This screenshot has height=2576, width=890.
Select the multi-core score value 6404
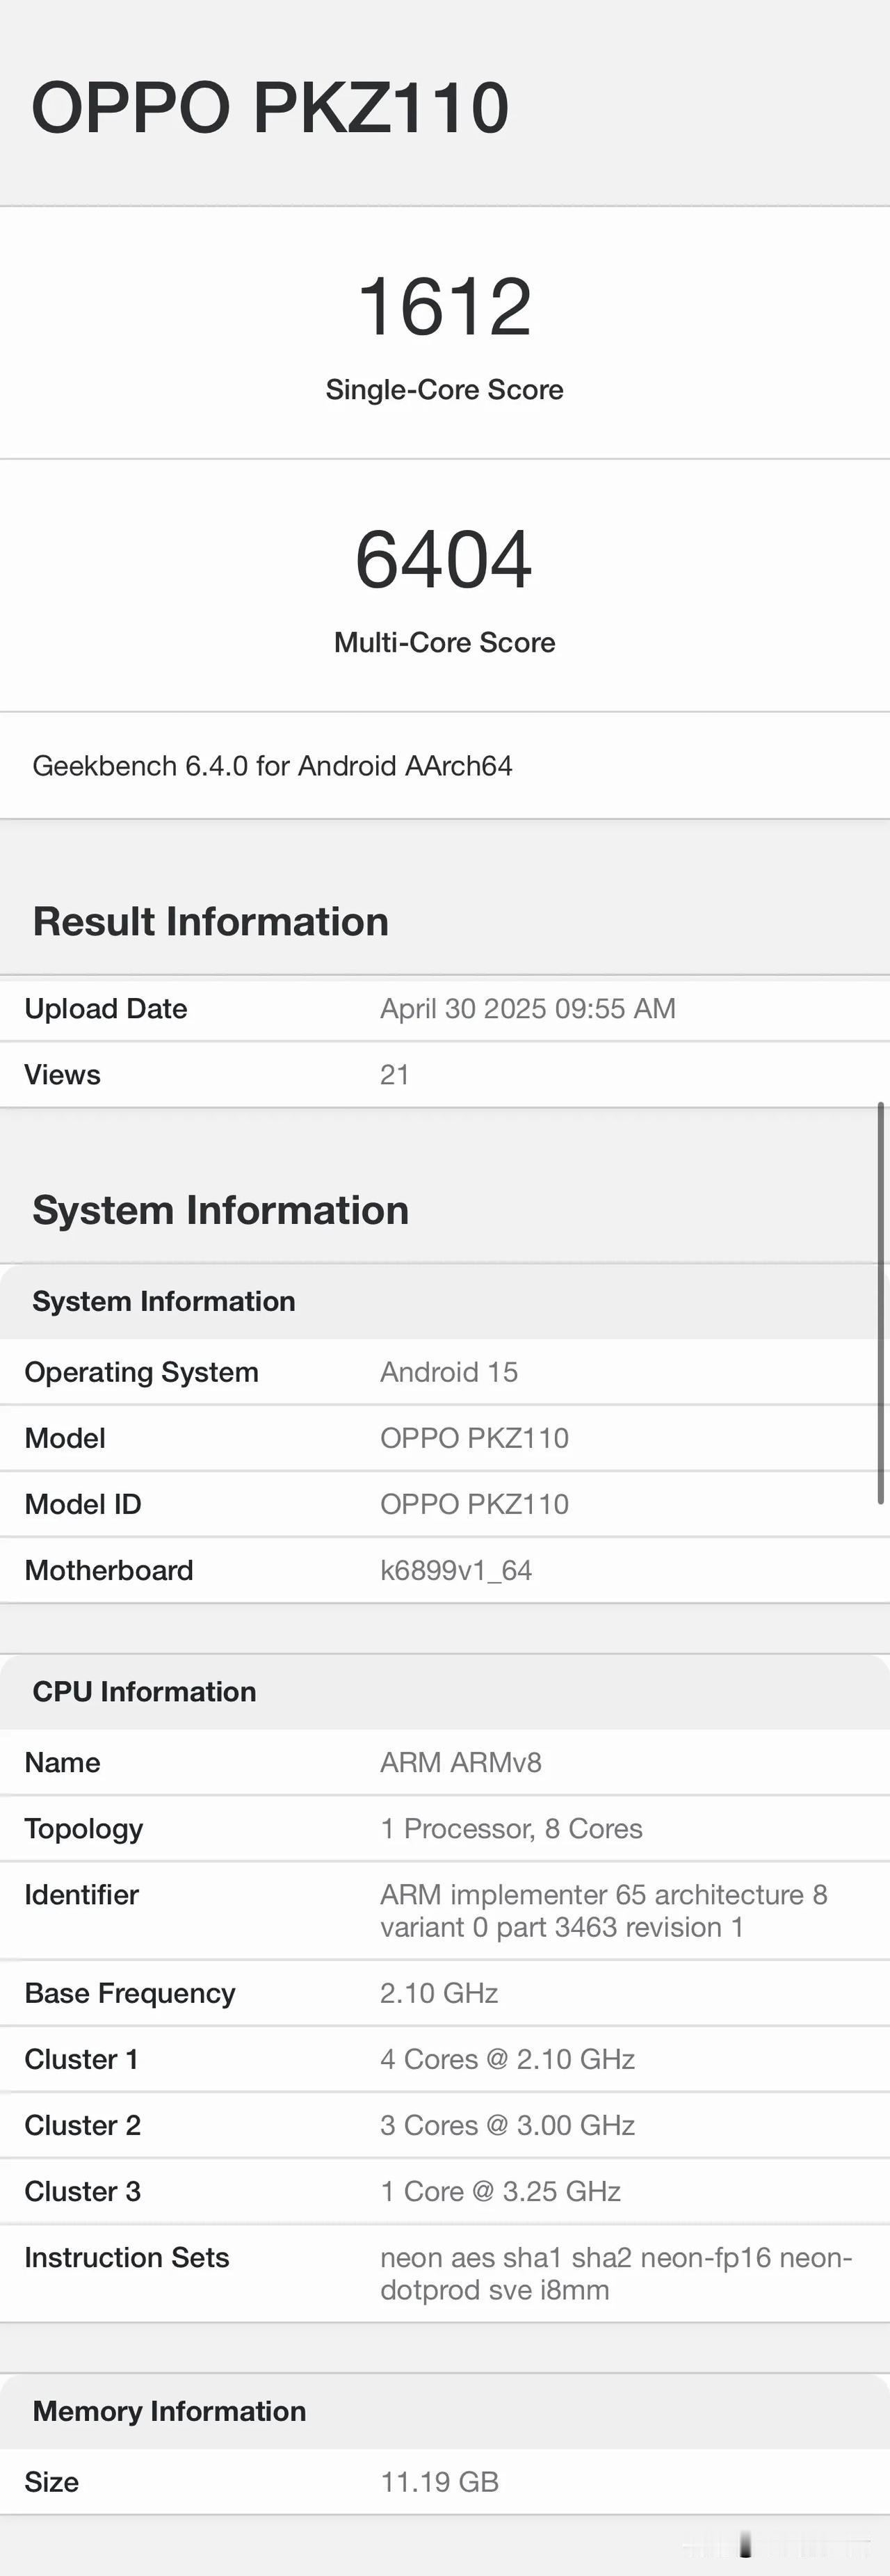(x=444, y=559)
